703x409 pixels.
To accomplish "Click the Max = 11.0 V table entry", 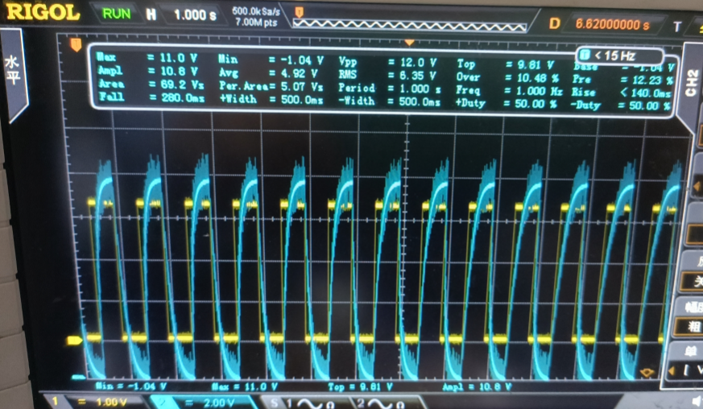I will [147, 57].
